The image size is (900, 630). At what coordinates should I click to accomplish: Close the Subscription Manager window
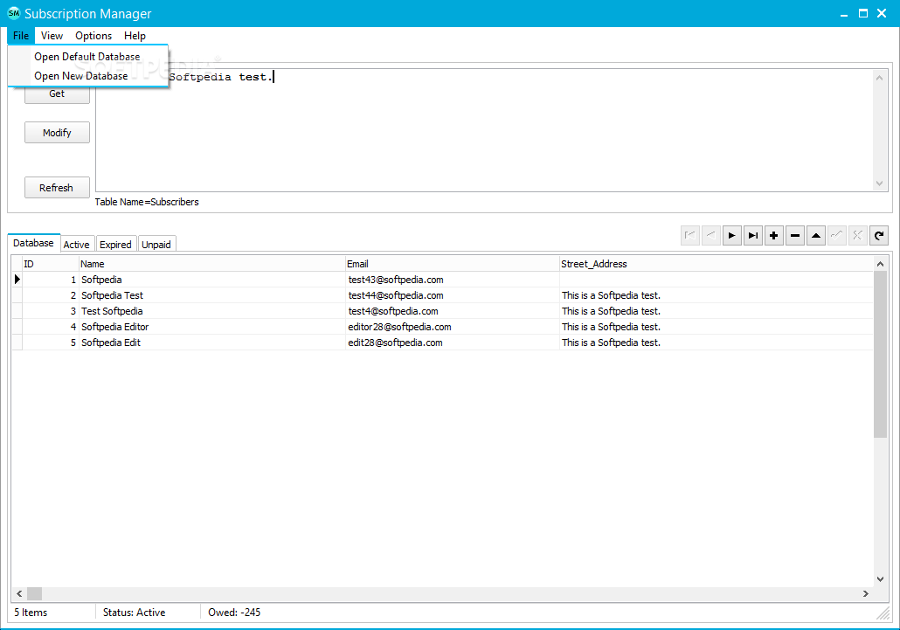[x=882, y=13]
